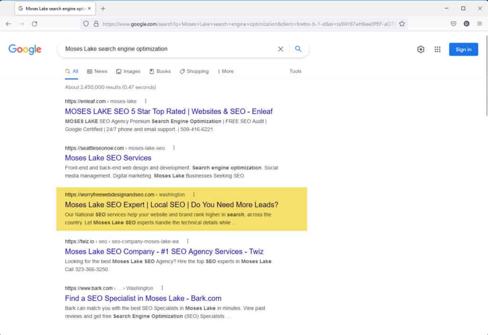Click the Firefox account avatar icon
This screenshot has width=488, height=335.
(466, 24)
